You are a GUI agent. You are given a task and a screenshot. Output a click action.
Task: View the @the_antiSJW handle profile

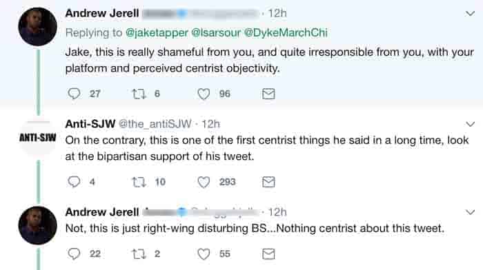point(155,124)
